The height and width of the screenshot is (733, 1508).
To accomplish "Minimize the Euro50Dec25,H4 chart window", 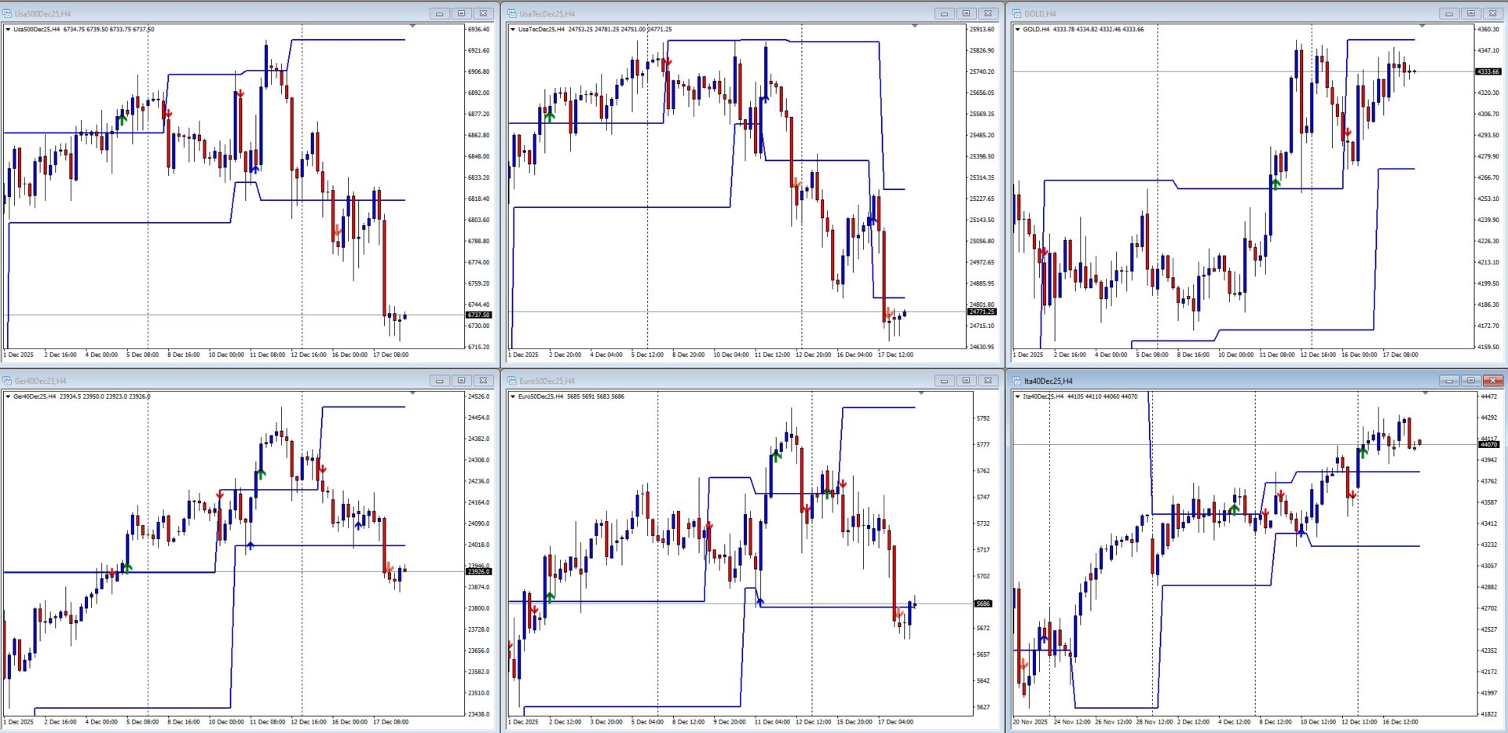I will pos(944,381).
